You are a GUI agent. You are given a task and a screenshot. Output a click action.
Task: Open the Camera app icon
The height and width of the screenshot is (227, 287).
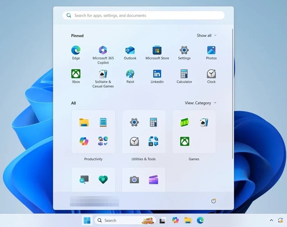[x=134, y=180]
